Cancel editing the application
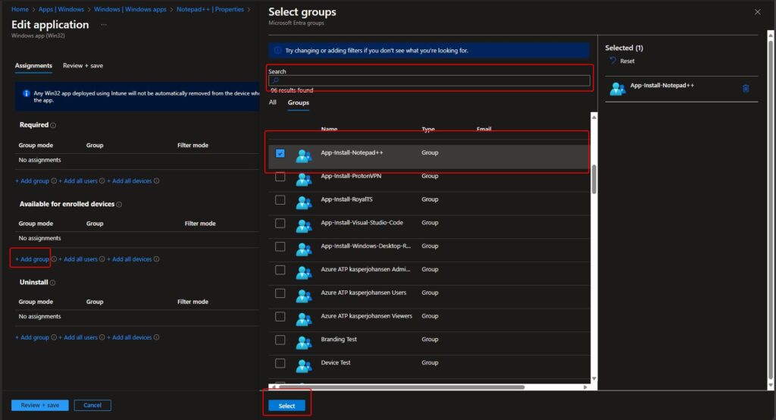Image resolution: width=776 pixels, height=420 pixels. pyautogui.click(x=92, y=405)
